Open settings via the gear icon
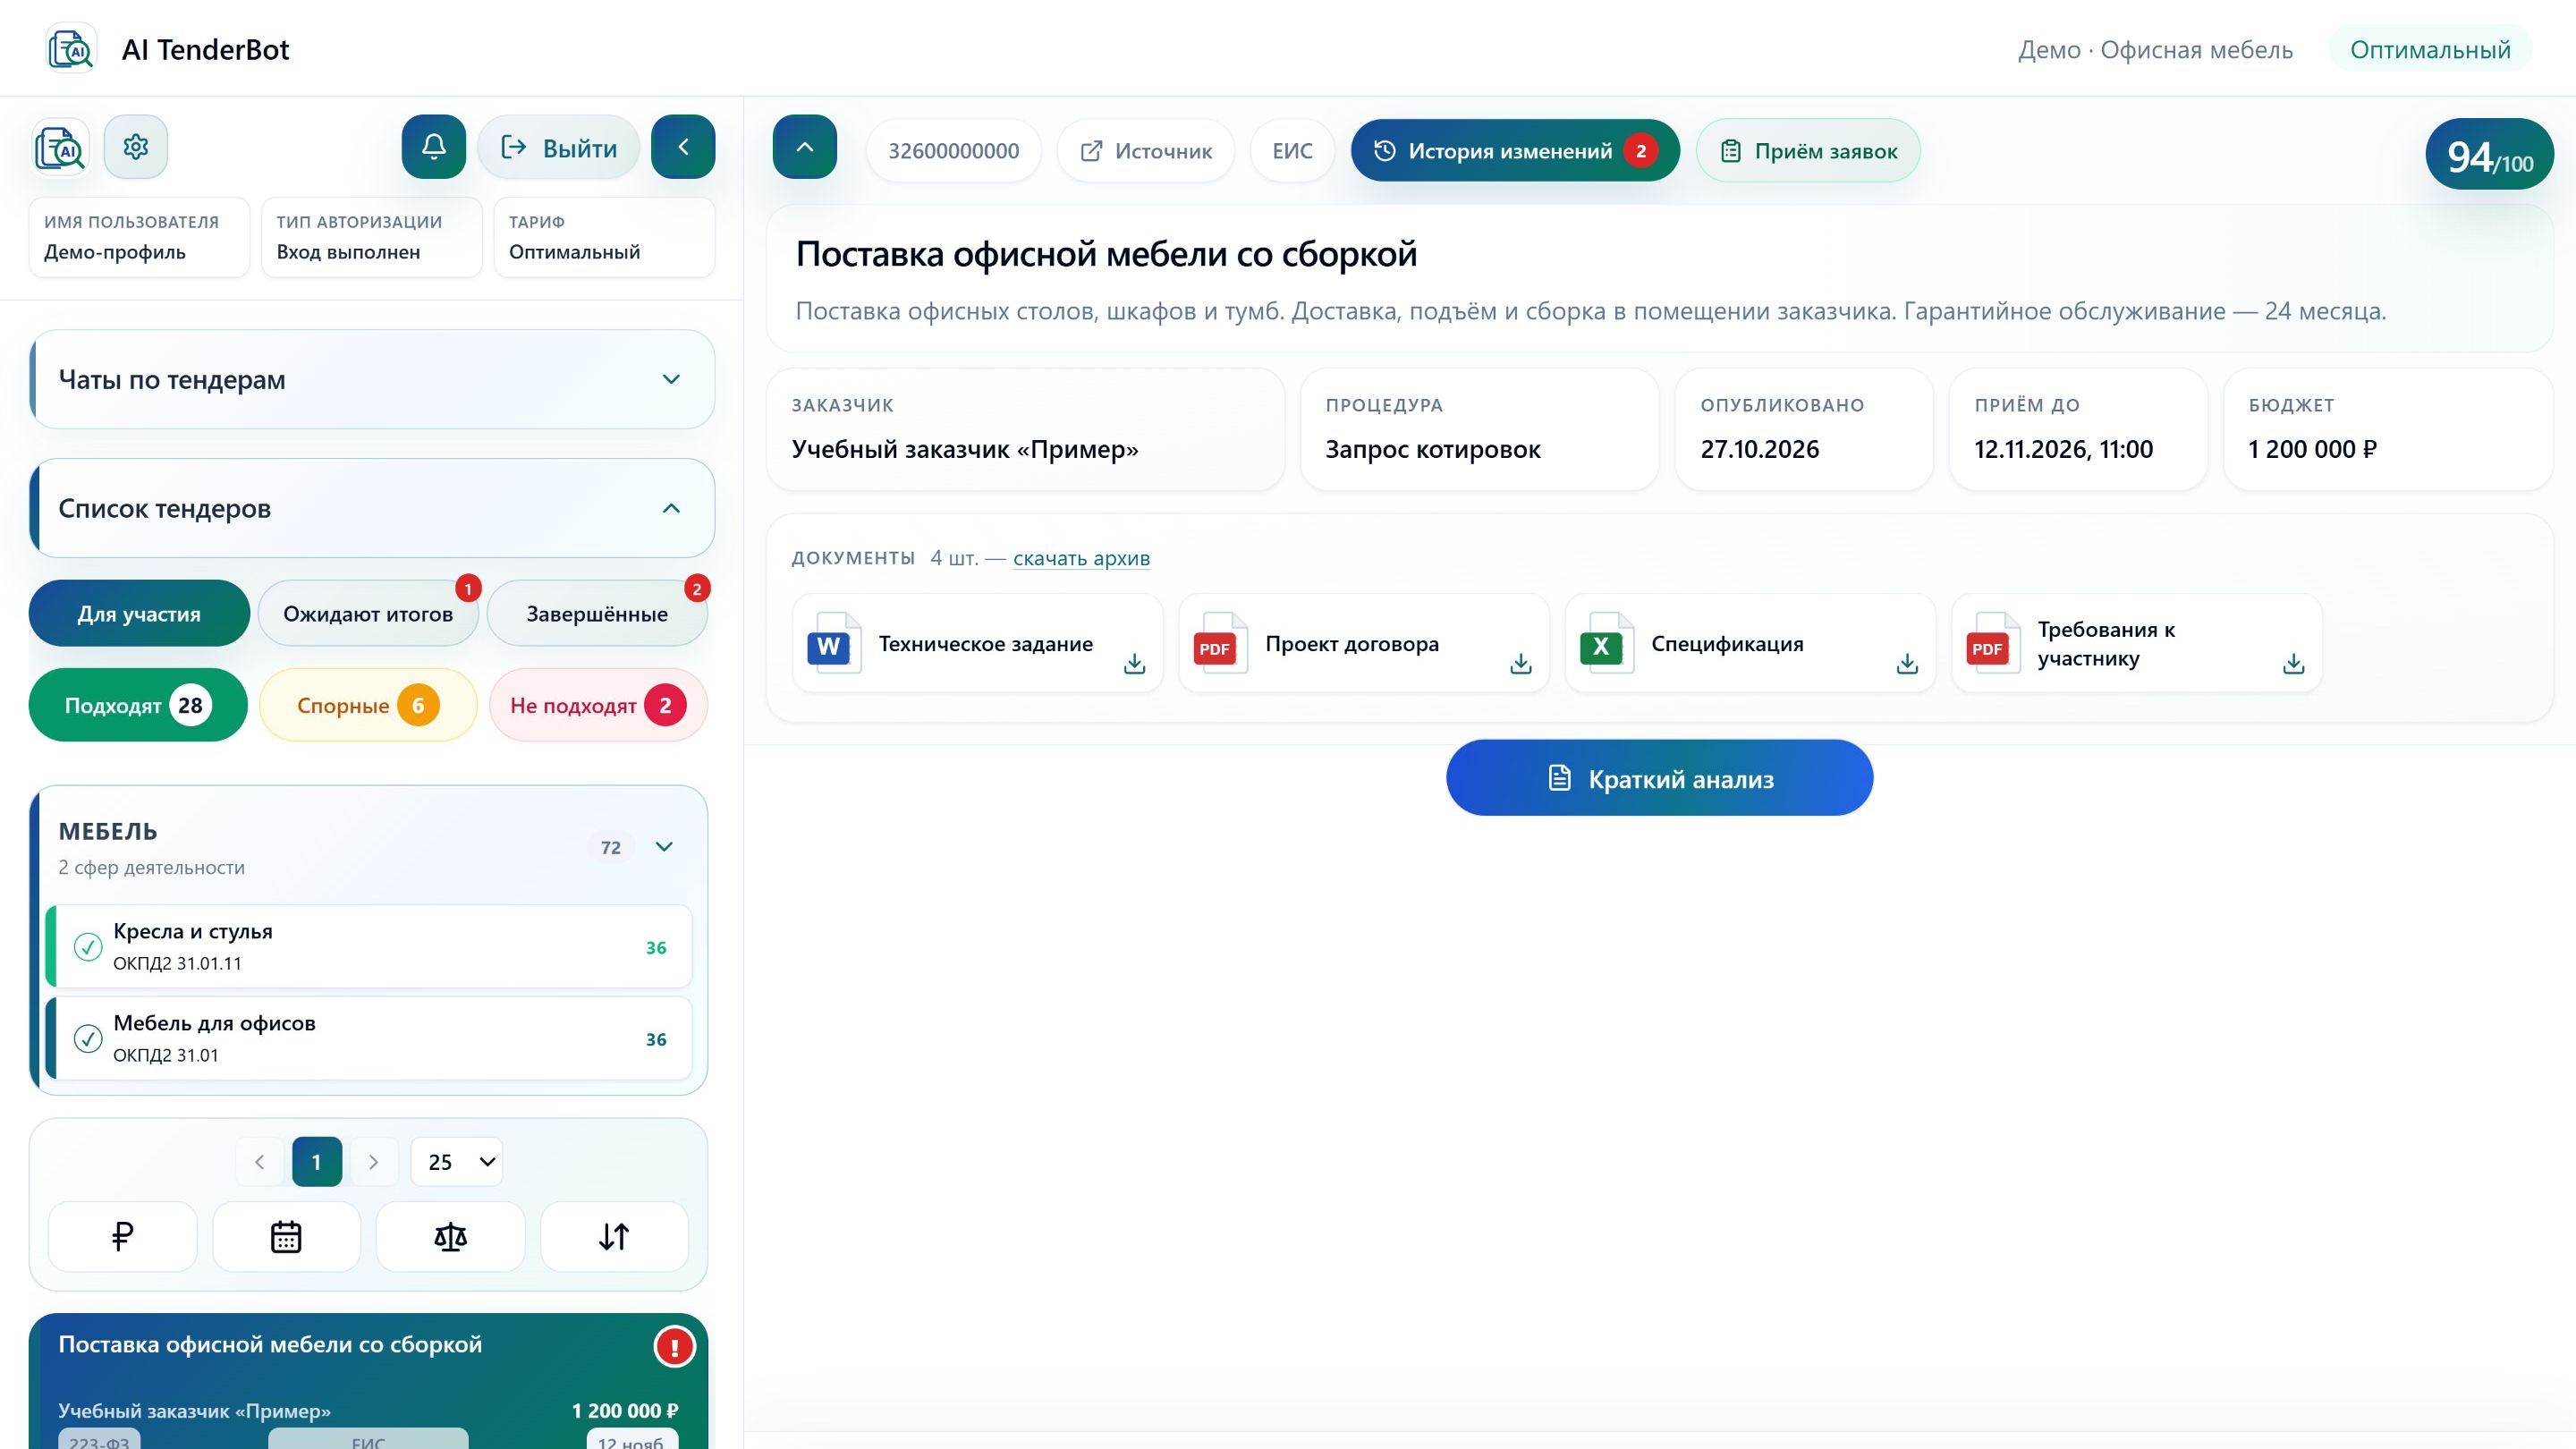Viewport: 2576px width, 1449px height. (x=136, y=147)
